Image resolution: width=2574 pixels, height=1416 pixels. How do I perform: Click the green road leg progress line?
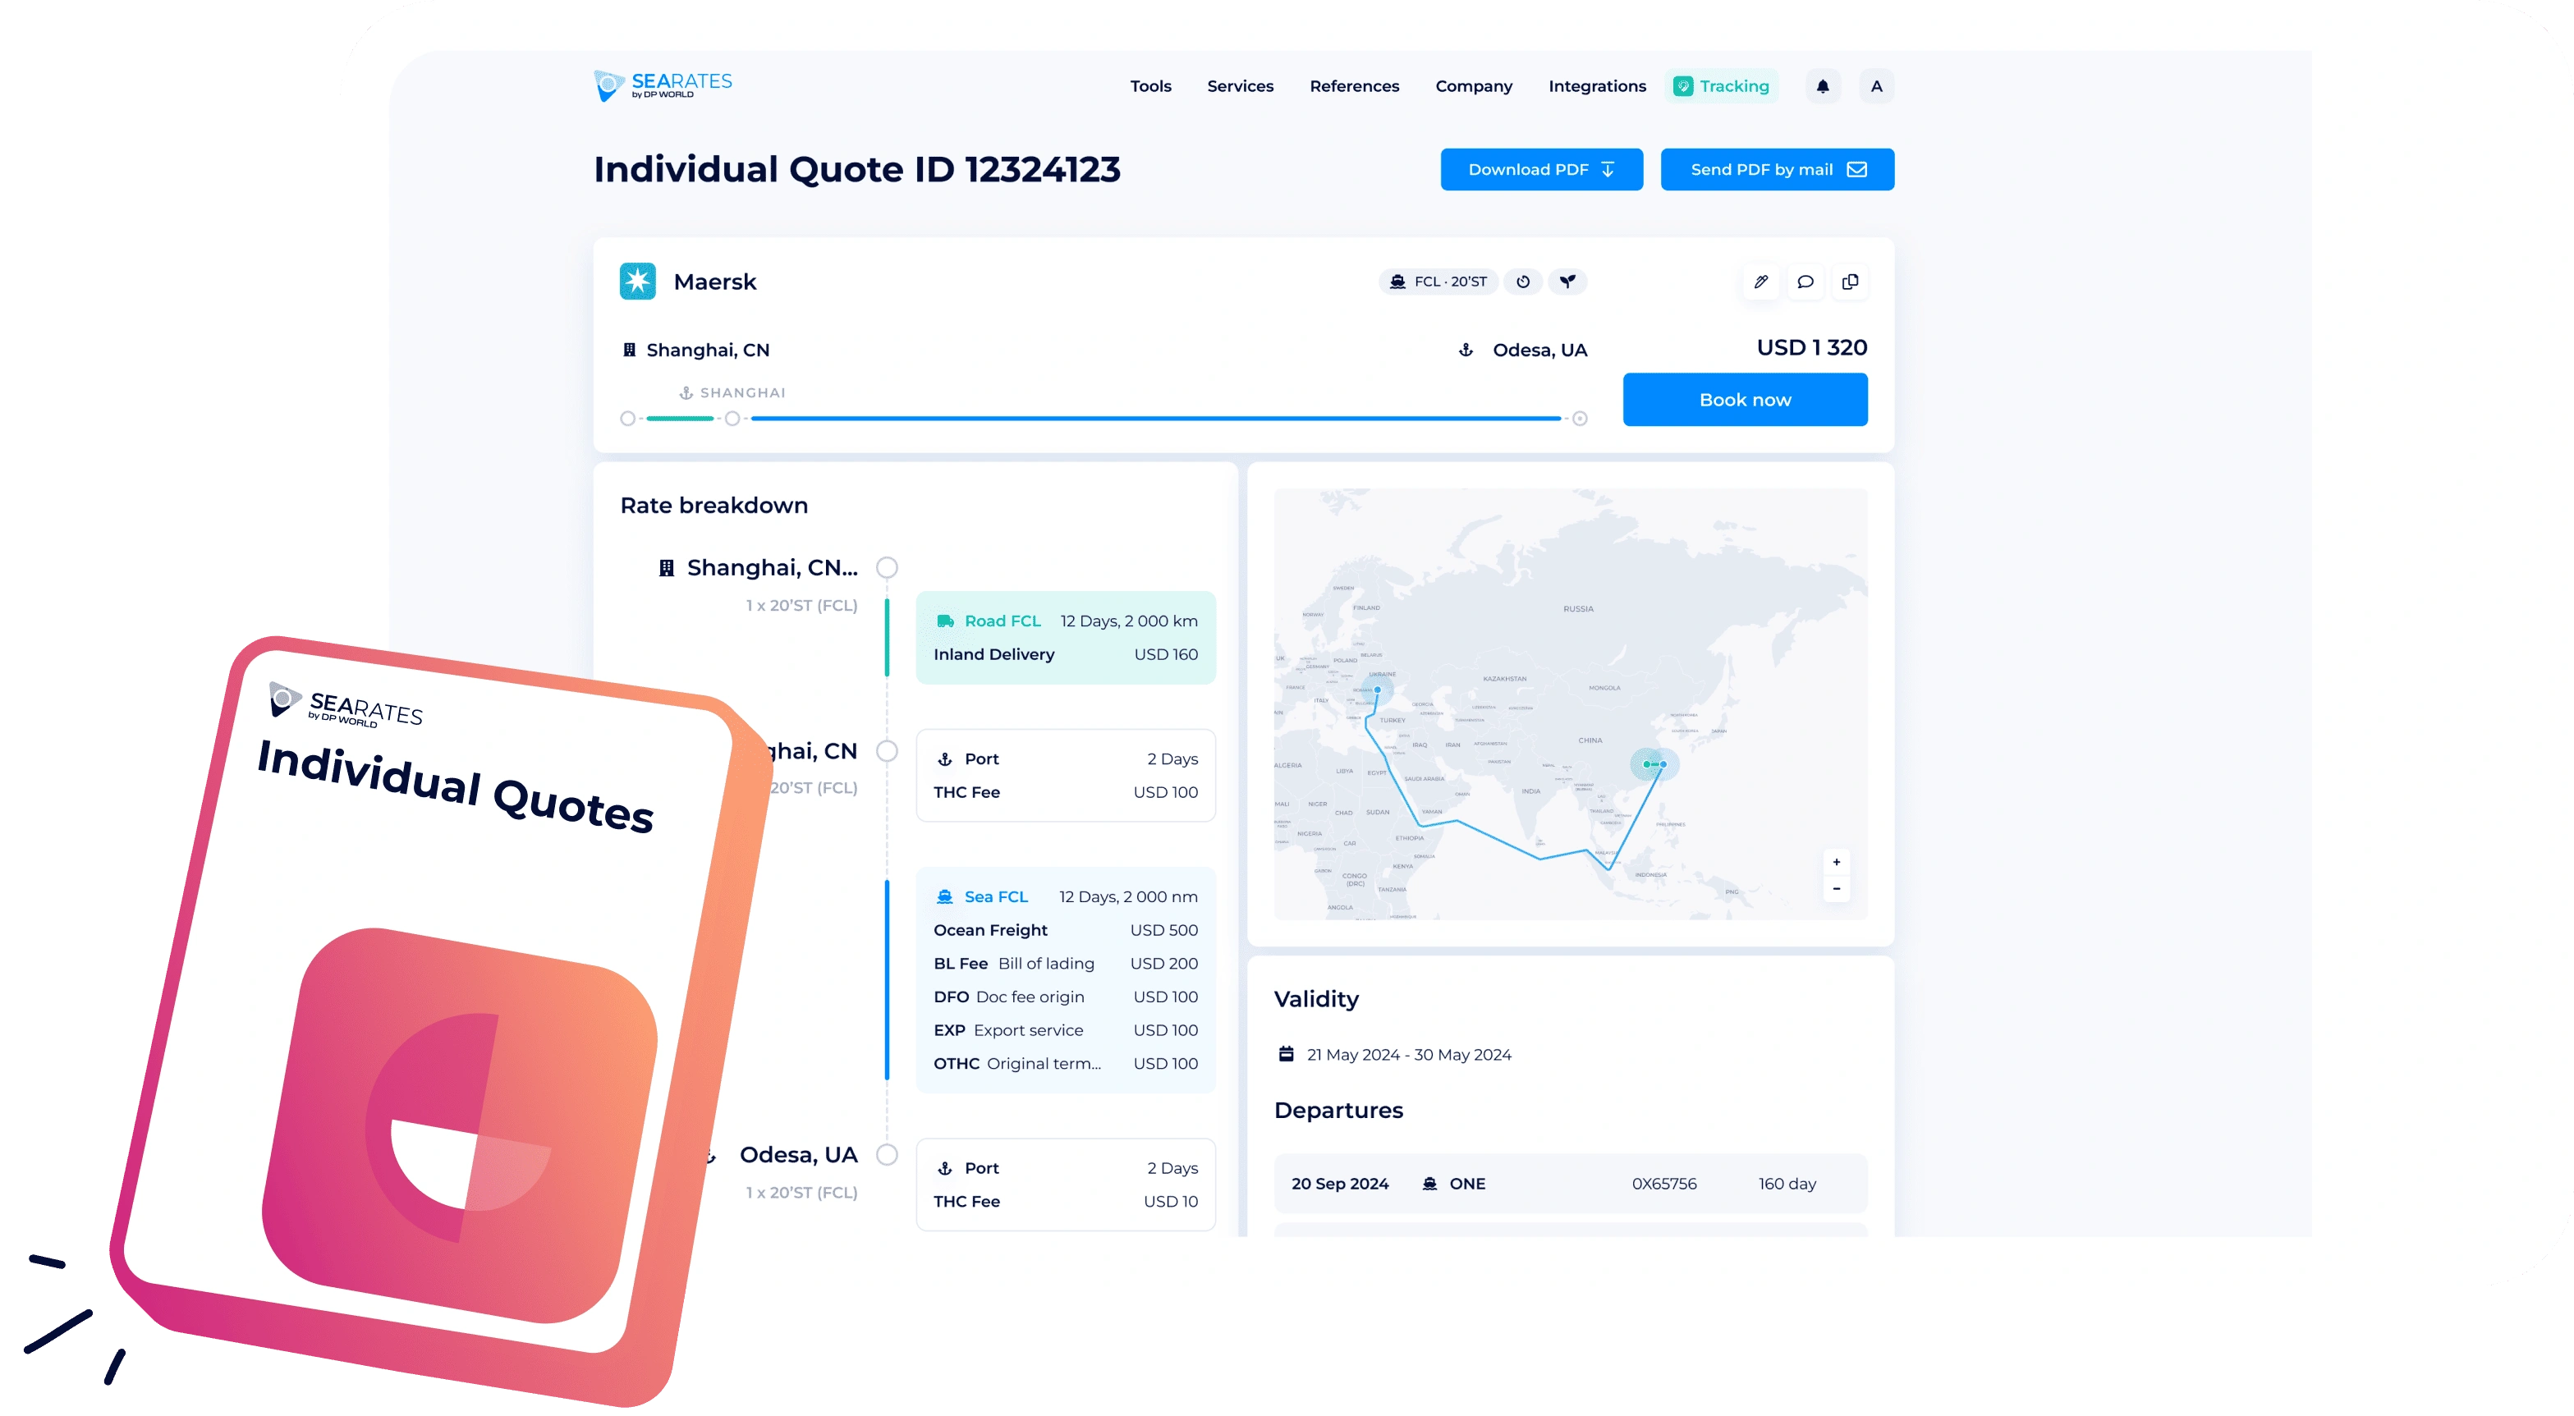[680, 419]
